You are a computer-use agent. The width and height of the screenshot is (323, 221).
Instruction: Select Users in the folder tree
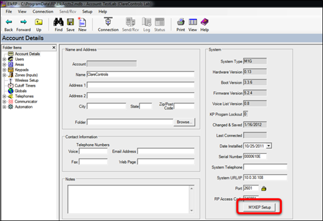(x=20, y=59)
